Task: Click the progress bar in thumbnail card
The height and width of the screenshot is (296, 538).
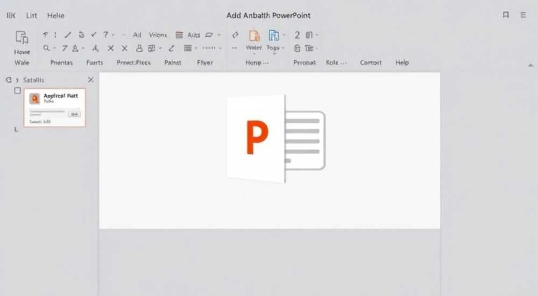Action: coord(47,111)
